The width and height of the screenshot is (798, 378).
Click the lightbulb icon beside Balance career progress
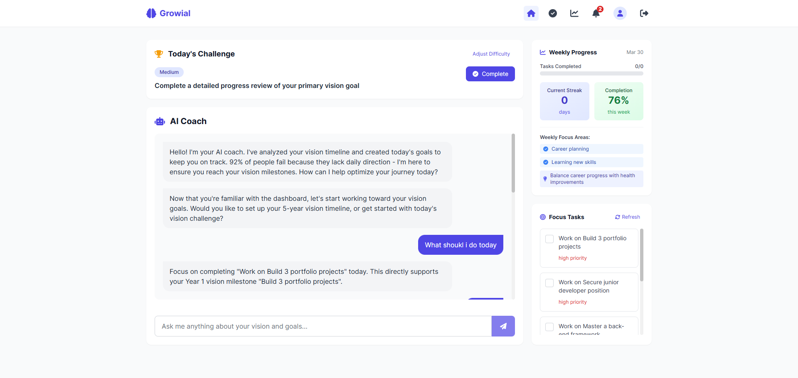tap(545, 179)
